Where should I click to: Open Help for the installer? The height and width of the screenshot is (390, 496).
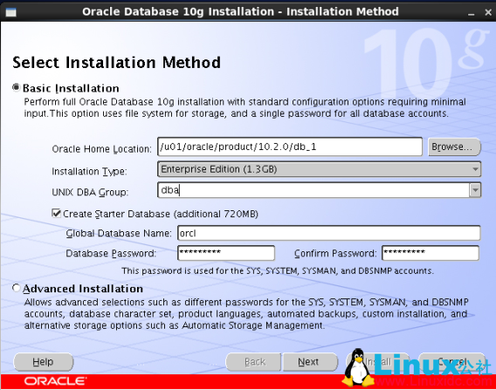pos(44,362)
